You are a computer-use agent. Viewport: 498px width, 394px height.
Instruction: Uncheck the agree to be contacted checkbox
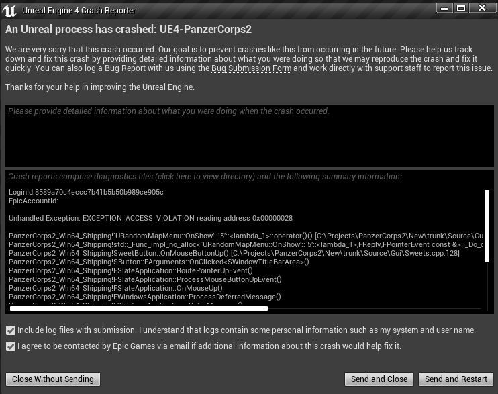pyautogui.click(x=11, y=346)
